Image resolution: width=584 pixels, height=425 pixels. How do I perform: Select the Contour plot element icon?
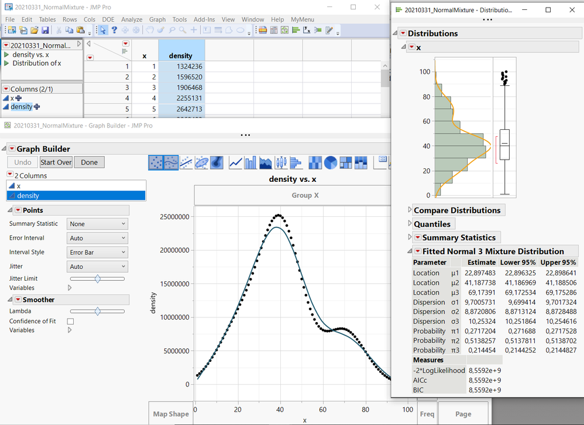pos(217,162)
